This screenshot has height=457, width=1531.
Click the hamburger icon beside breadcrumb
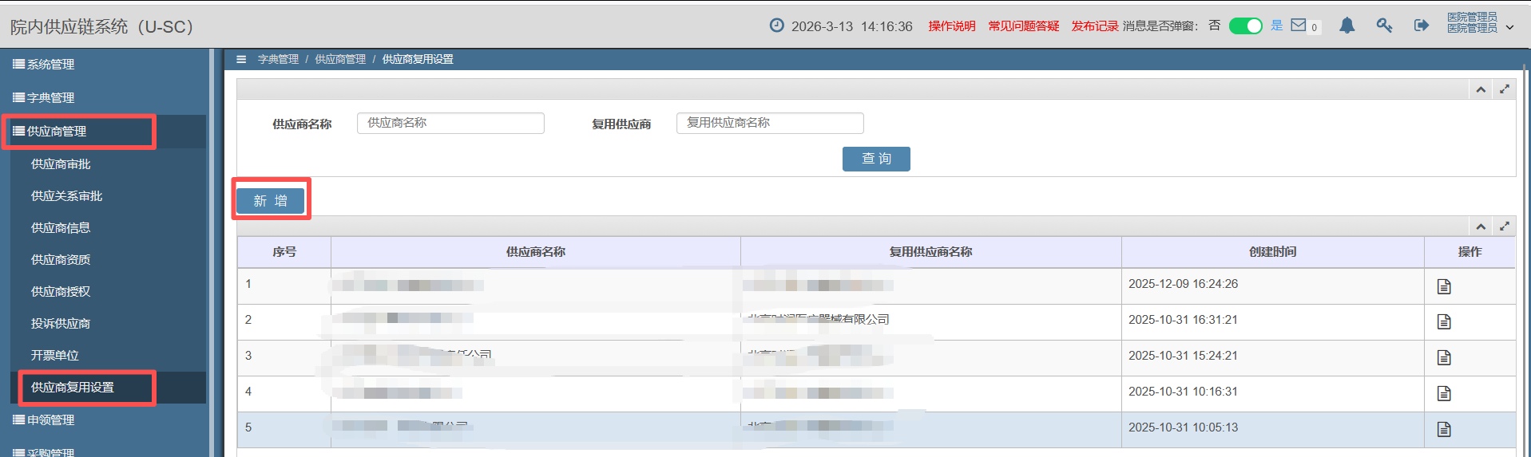tap(241, 59)
